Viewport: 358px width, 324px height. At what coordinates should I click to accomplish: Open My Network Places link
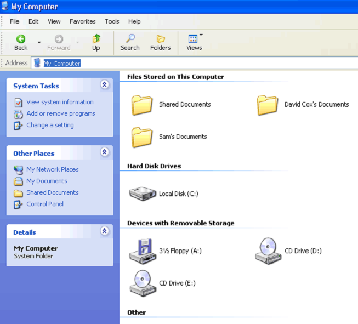(53, 169)
